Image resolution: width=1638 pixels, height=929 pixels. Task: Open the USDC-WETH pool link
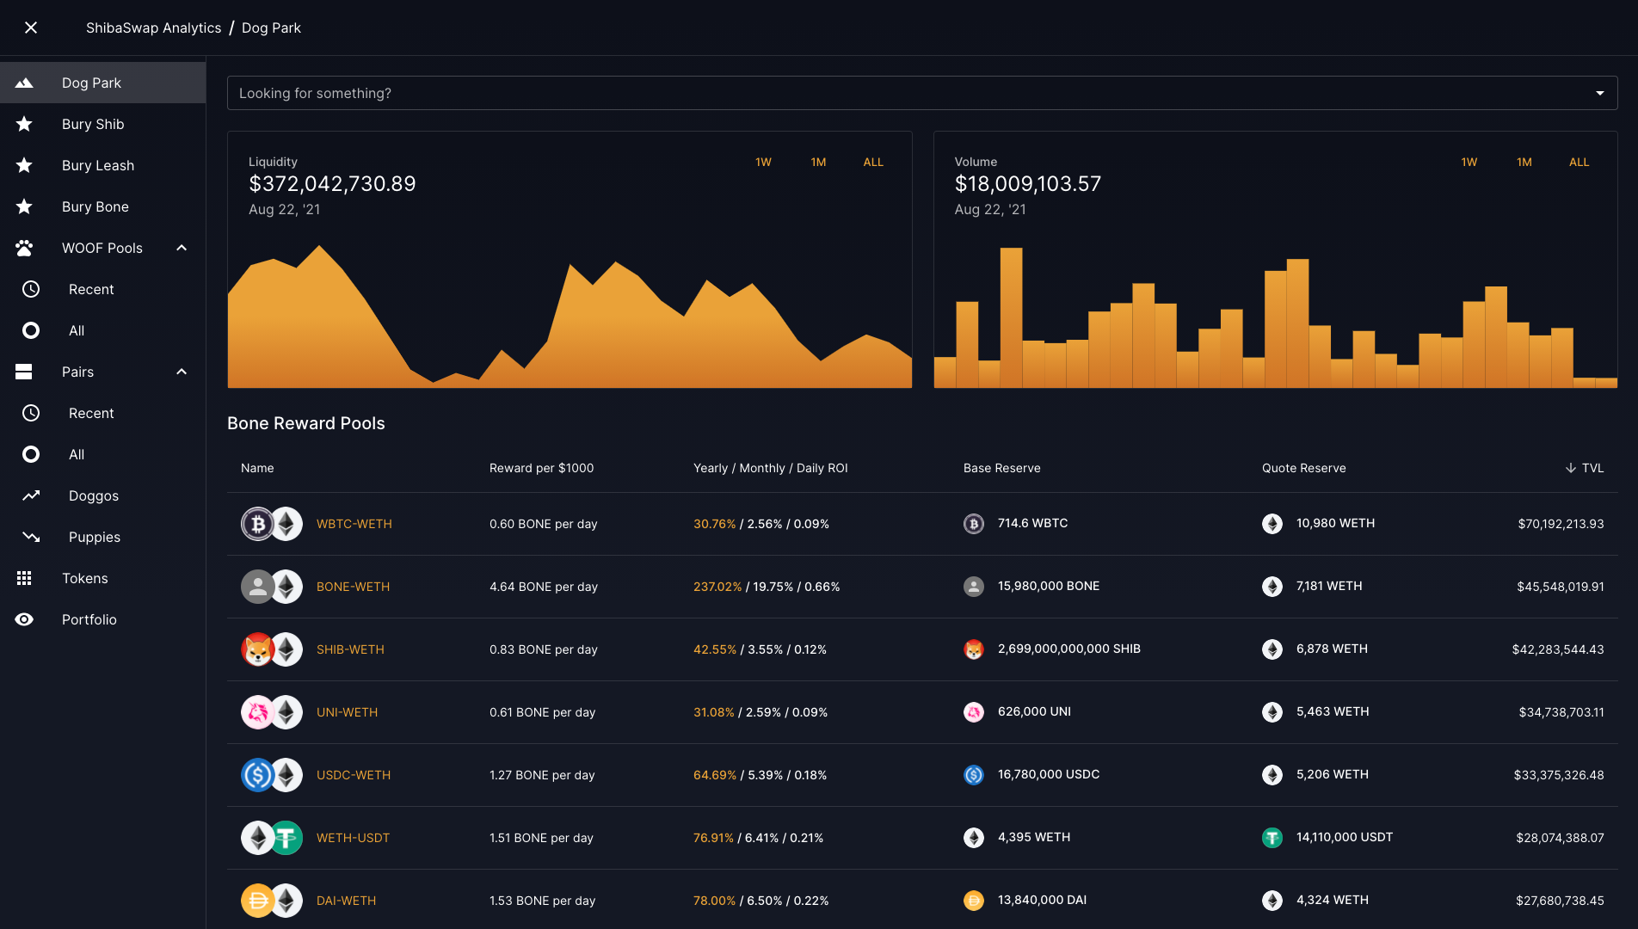point(354,775)
